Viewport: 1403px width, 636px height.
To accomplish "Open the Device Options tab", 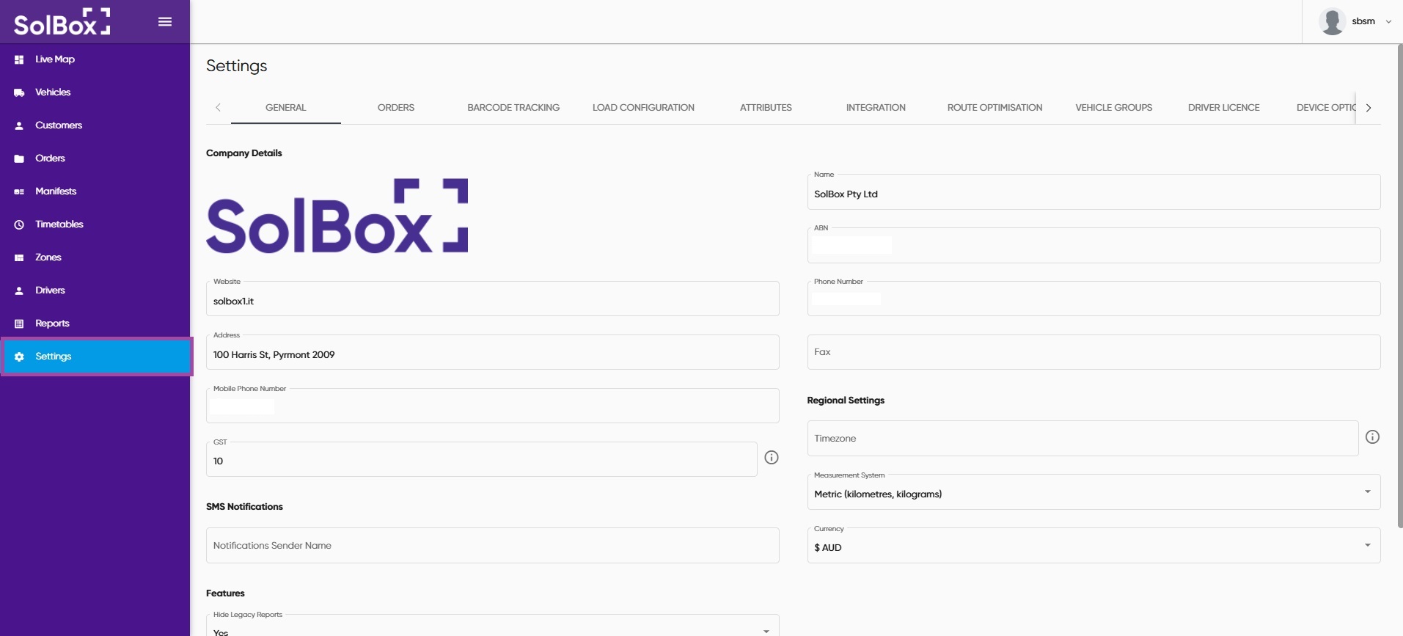I will [x=1325, y=108].
